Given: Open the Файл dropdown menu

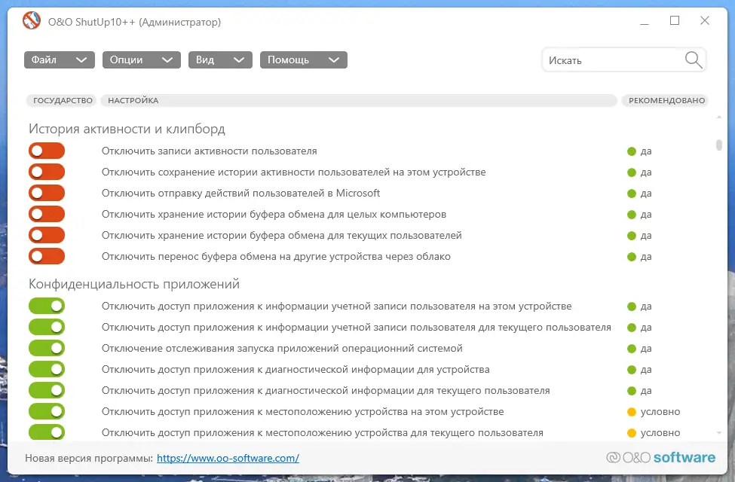Looking at the screenshot, I should tap(60, 60).
